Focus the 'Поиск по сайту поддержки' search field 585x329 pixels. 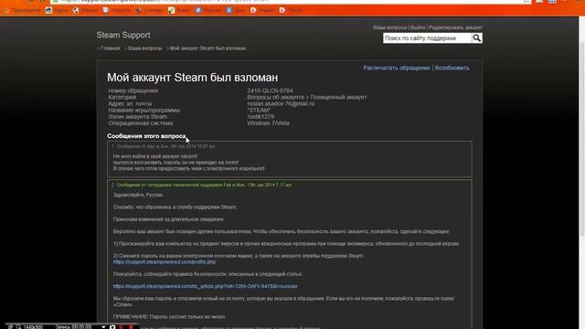click(x=427, y=38)
